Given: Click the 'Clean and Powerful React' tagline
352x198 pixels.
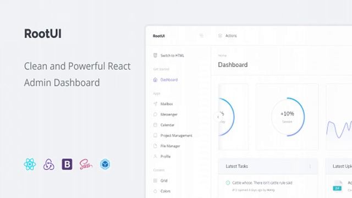Looking at the screenshot, I should point(77,66).
